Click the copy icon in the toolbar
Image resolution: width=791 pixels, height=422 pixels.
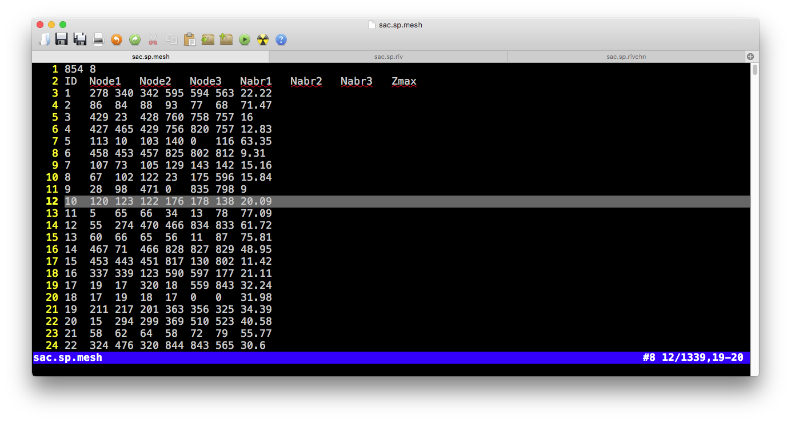pos(171,39)
